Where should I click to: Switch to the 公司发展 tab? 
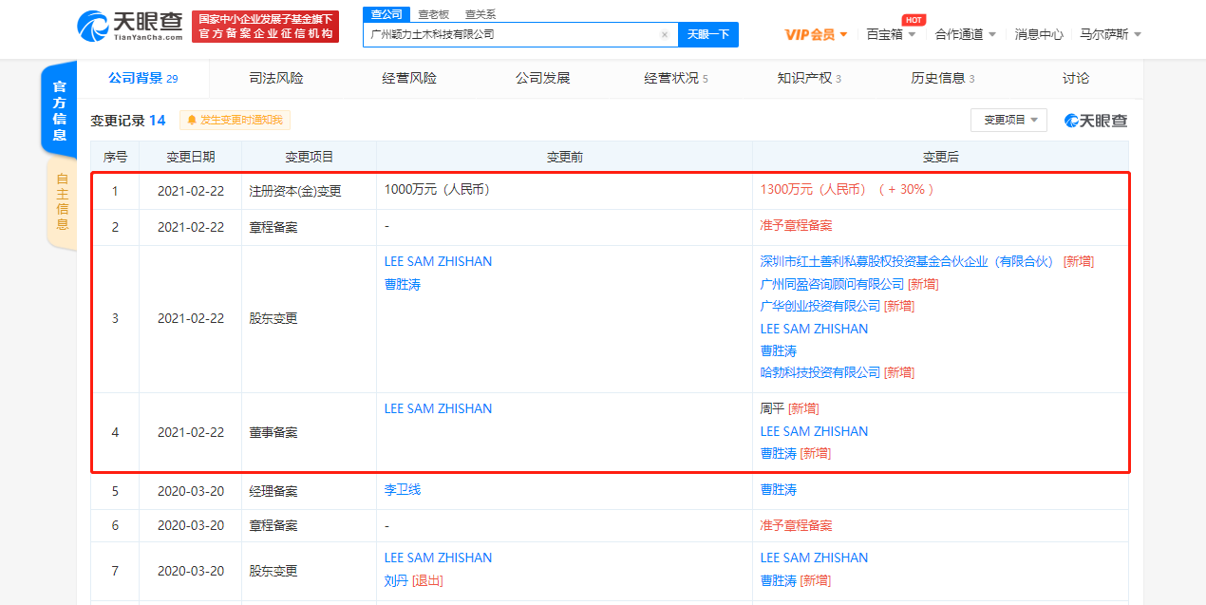[x=542, y=78]
